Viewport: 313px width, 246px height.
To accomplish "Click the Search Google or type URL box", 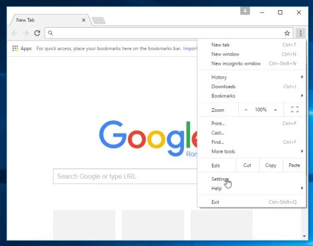I will click(125, 176).
